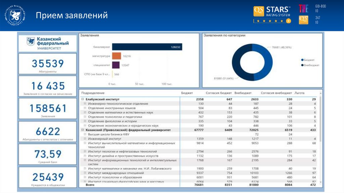Expand Институт дизайна и пространственных искусств
The width and height of the screenshot is (344, 193).
[x=85, y=156]
